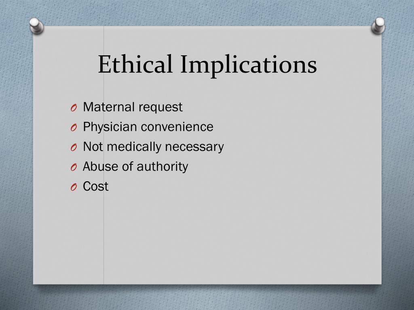414x310 pixels.
Task: Click the 'Ethical Implications' slide title
Action: tap(207, 65)
